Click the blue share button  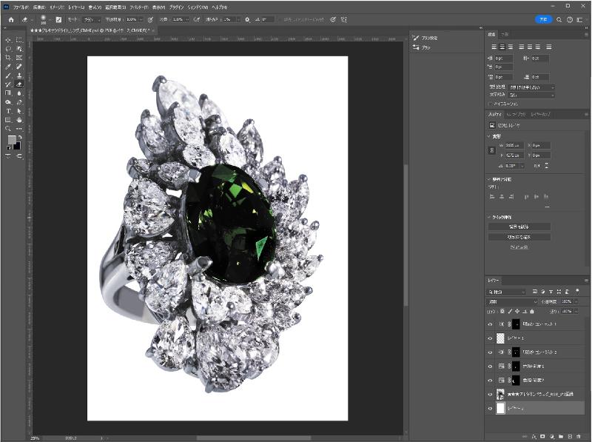[x=543, y=19]
